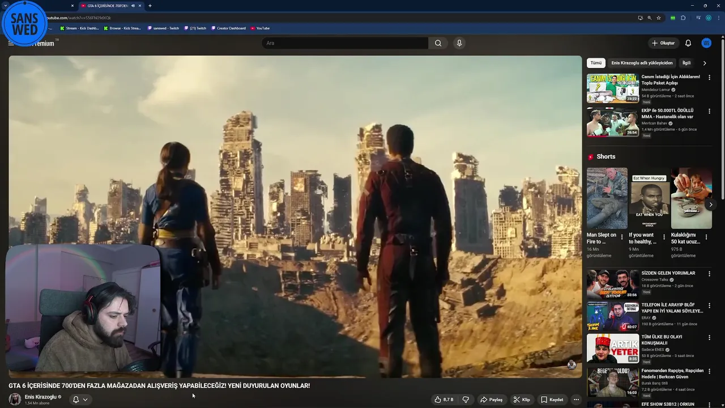Open 'Stream - Kick Dashb...' bookmark
The width and height of the screenshot is (725, 408).
[x=79, y=28]
